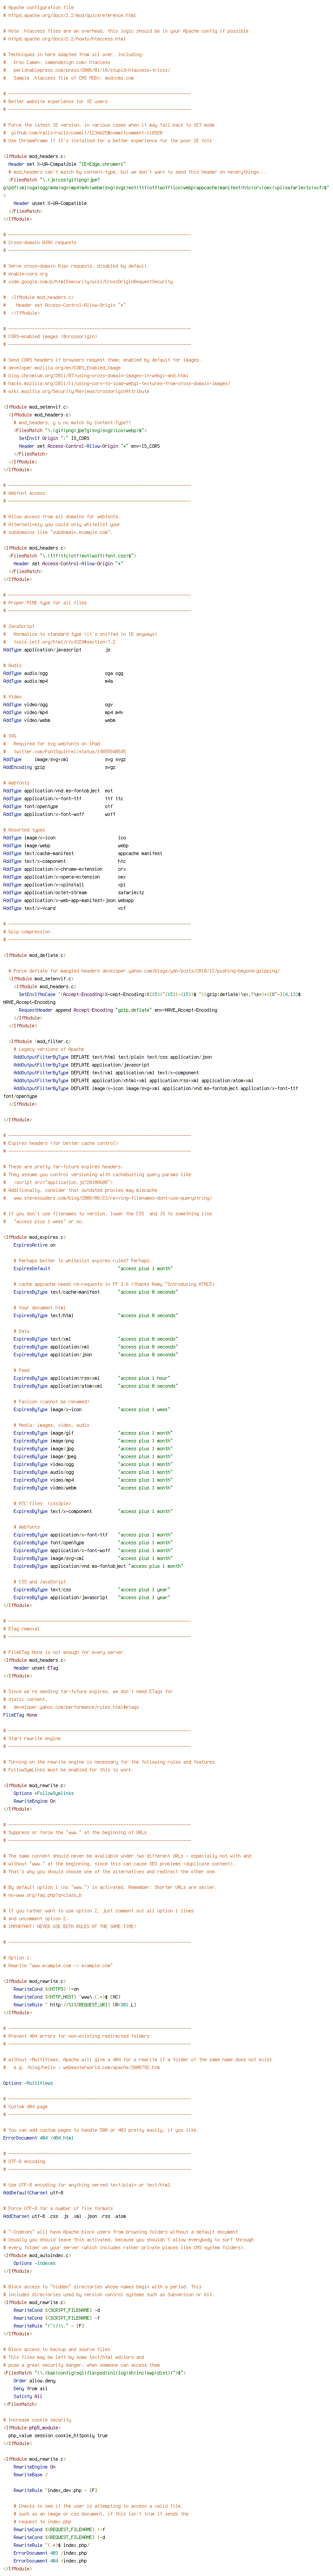
Task: Click the 'AddType image/x-icon' line
Action: click(65, 838)
